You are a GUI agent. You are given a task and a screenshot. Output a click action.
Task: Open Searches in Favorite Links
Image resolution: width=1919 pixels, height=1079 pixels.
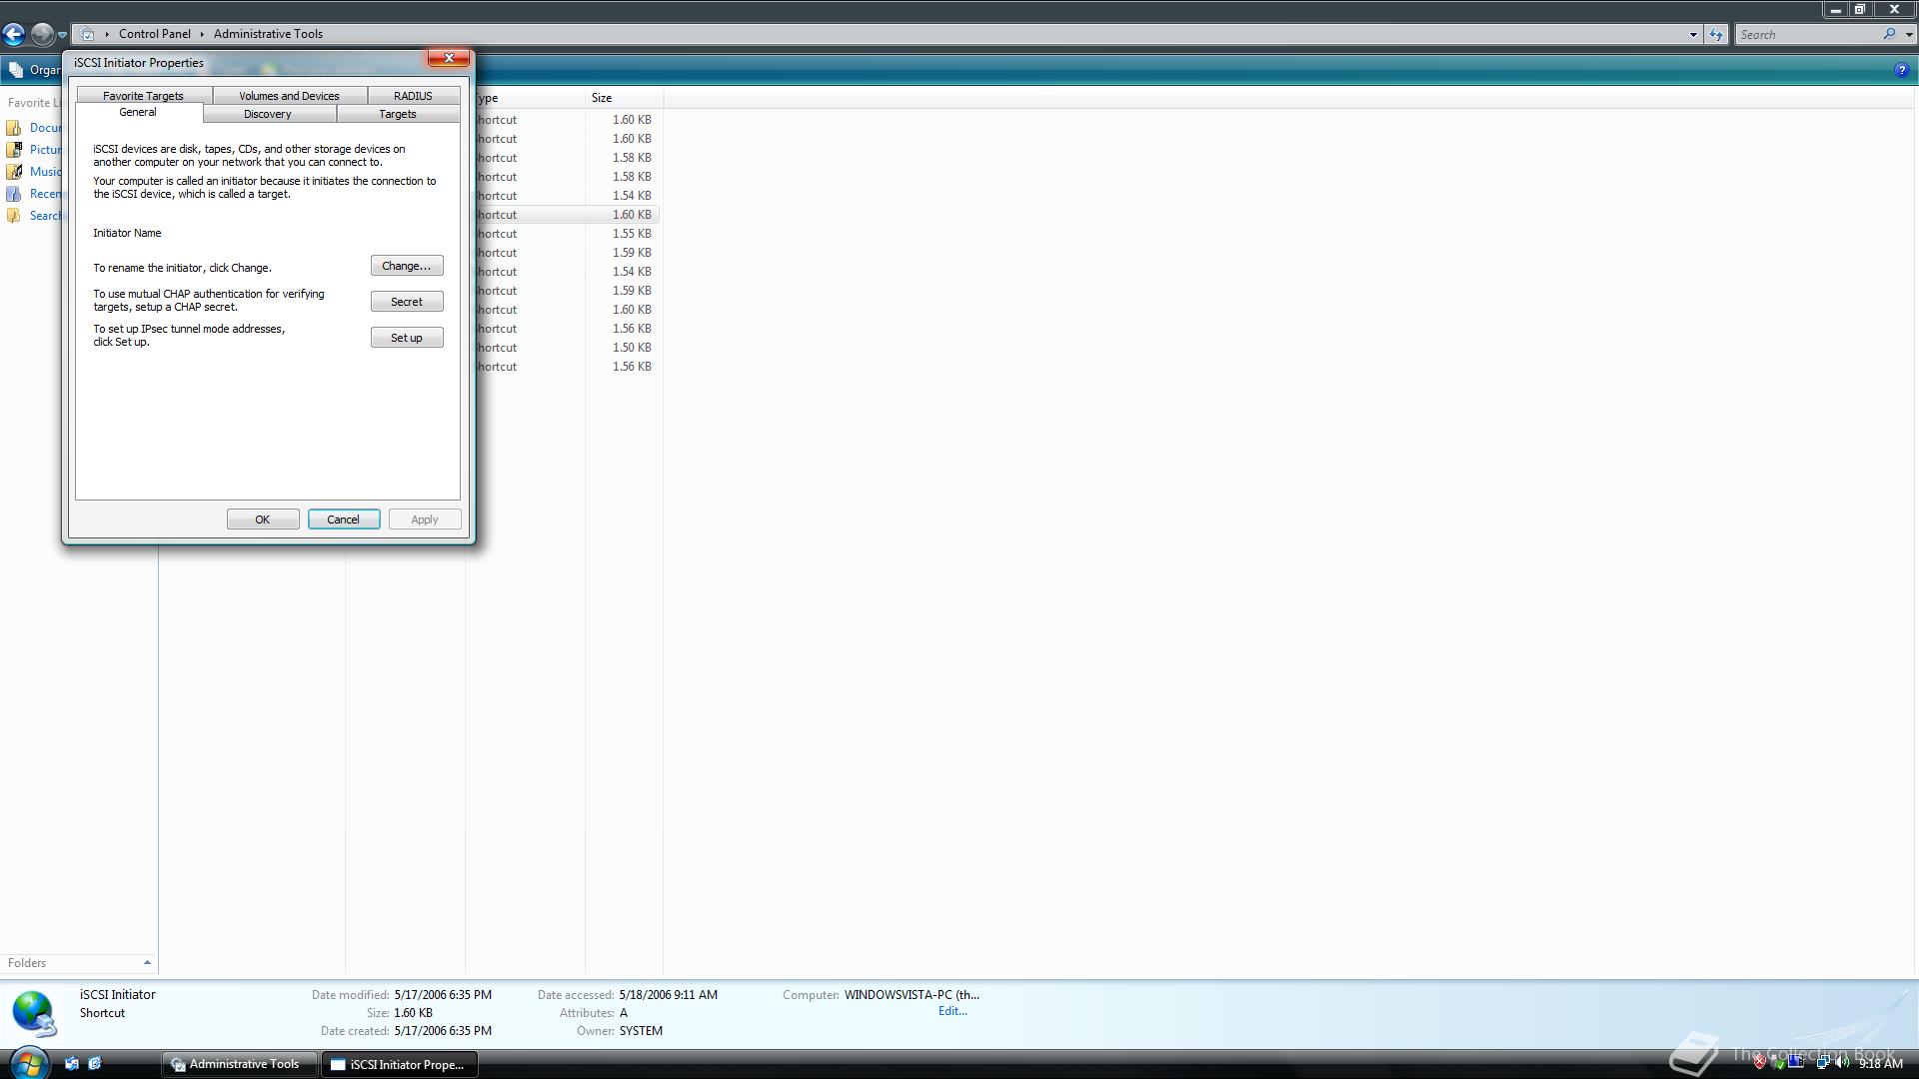pos(34,216)
